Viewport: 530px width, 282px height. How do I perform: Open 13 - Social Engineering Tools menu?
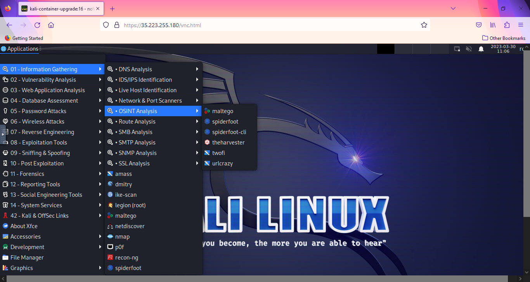click(x=52, y=195)
